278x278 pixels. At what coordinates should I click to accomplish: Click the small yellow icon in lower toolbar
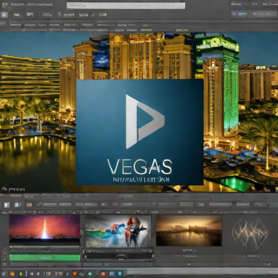pos(103,204)
